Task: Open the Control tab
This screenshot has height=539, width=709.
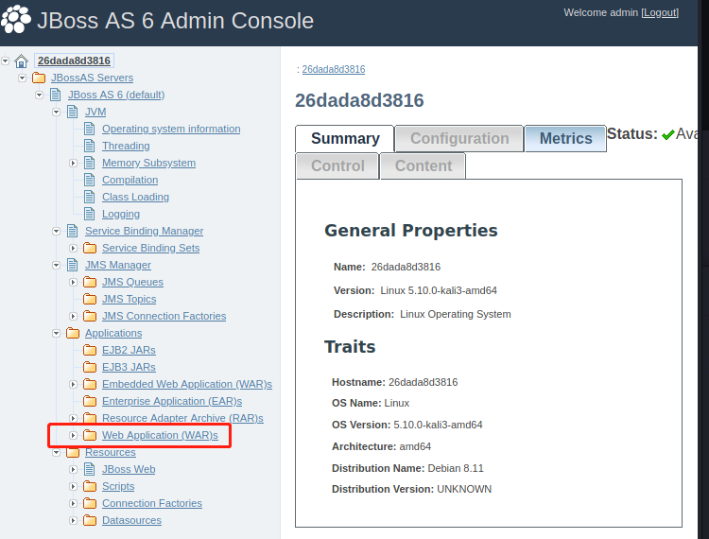Action: click(337, 165)
